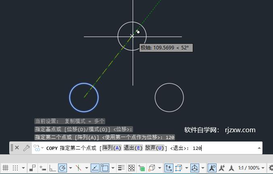Toggle dynamic UCS icon

[x=169, y=168]
